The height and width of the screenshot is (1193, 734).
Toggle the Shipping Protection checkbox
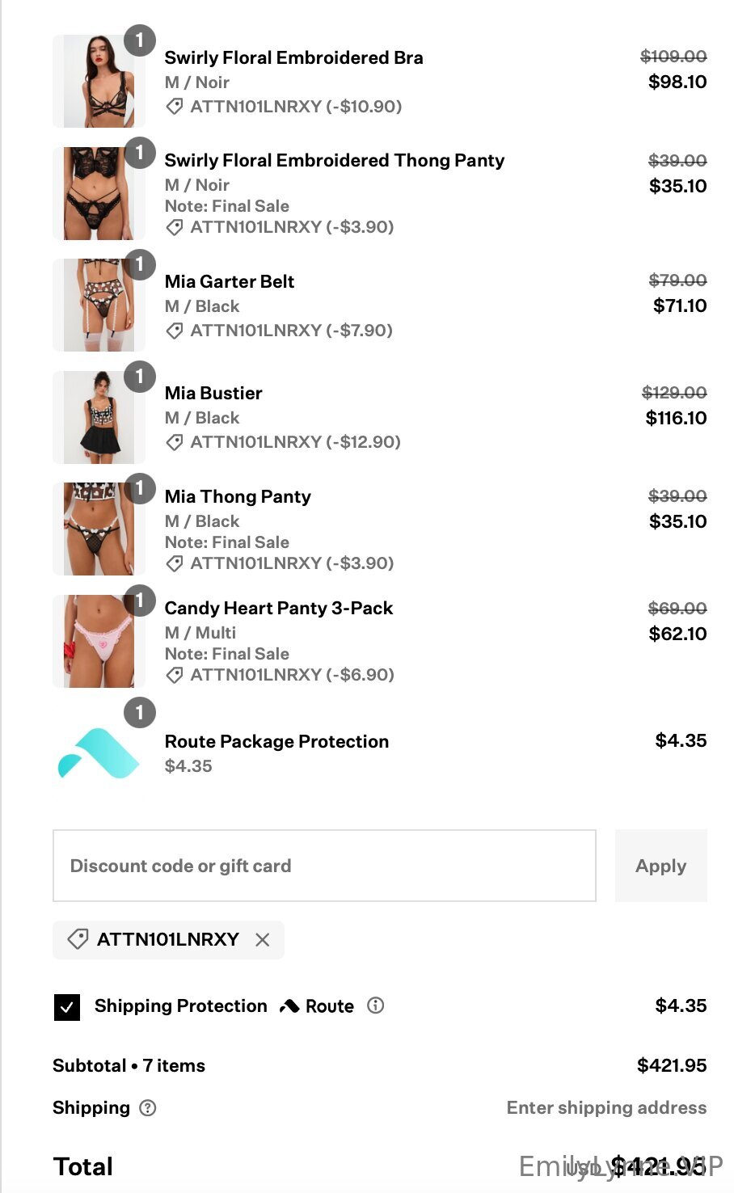(67, 1007)
